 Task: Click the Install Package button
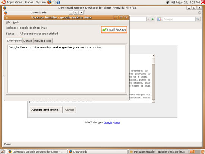(114, 30)
